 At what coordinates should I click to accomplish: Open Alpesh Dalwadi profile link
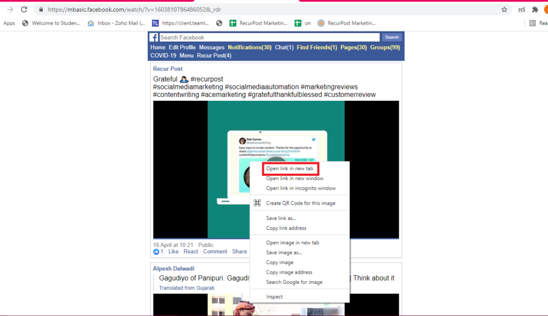[173, 268]
